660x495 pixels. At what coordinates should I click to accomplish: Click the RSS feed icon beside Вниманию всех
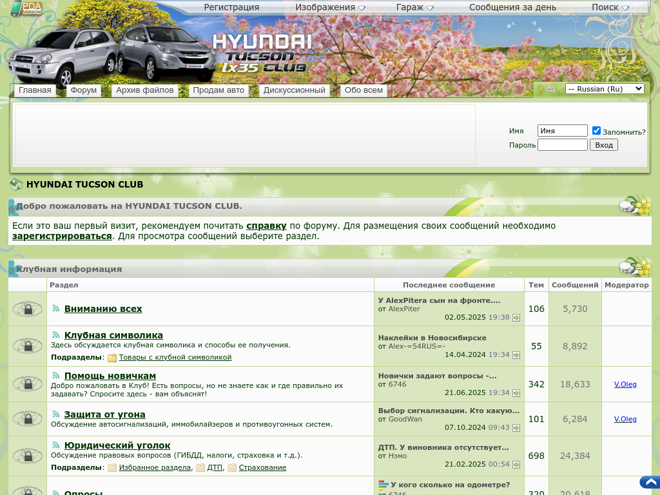tap(56, 309)
